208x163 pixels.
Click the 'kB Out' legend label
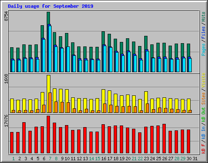[x=204, y=115]
